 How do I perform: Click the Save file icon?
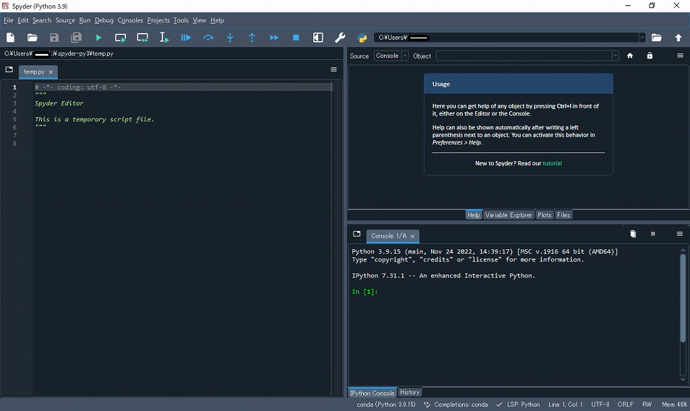[x=55, y=38]
